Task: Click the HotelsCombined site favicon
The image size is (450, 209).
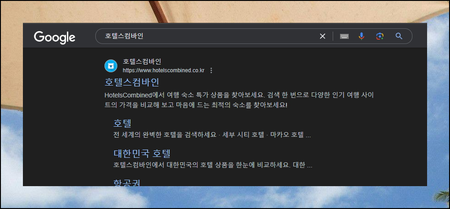Action: (x=111, y=66)
